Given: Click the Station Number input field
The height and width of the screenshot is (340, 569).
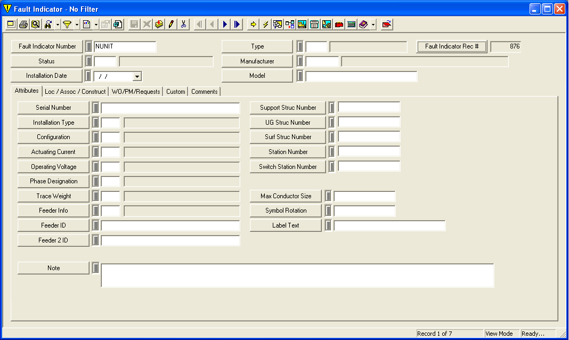Looking at the screenshot, I should coord(369,152).
